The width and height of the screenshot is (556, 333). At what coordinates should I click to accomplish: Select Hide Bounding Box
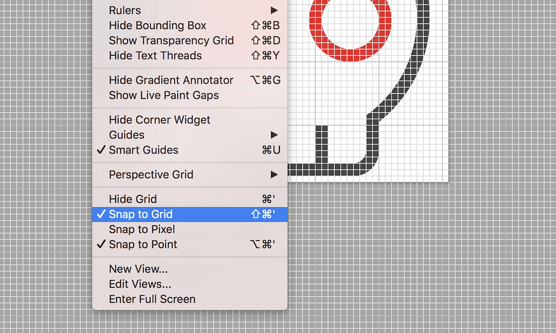point(190,26)
